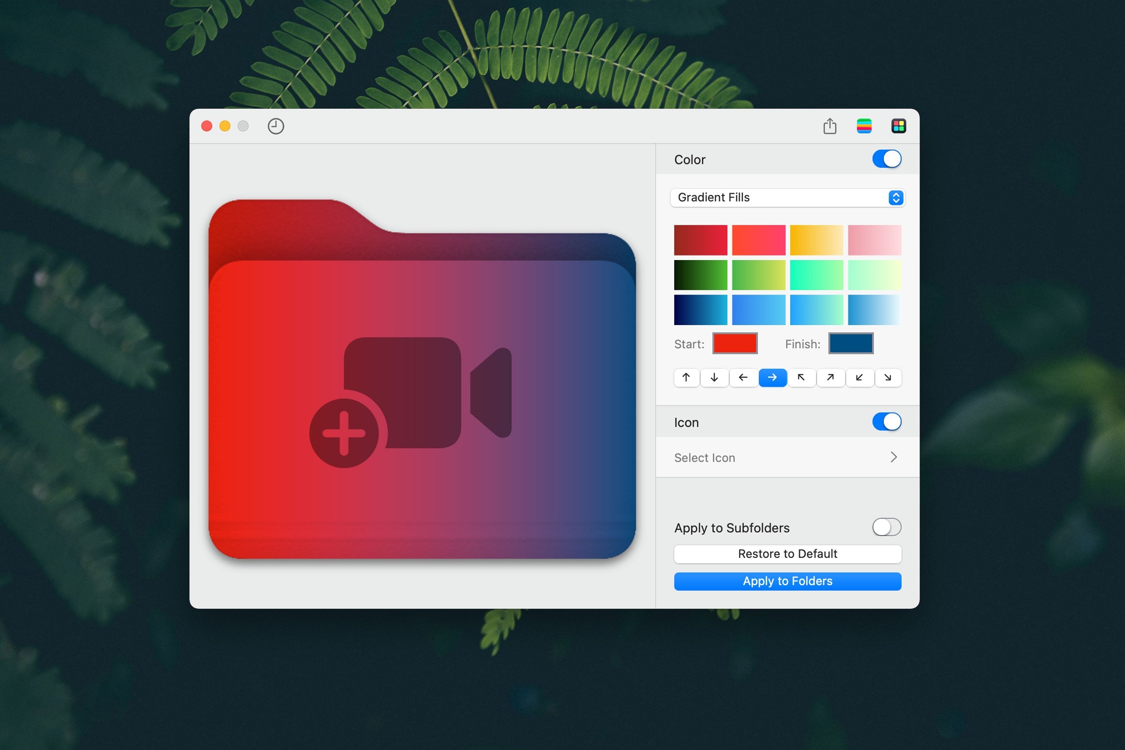Expand the Gradient Fills dropdown menu

click(893, 197)
